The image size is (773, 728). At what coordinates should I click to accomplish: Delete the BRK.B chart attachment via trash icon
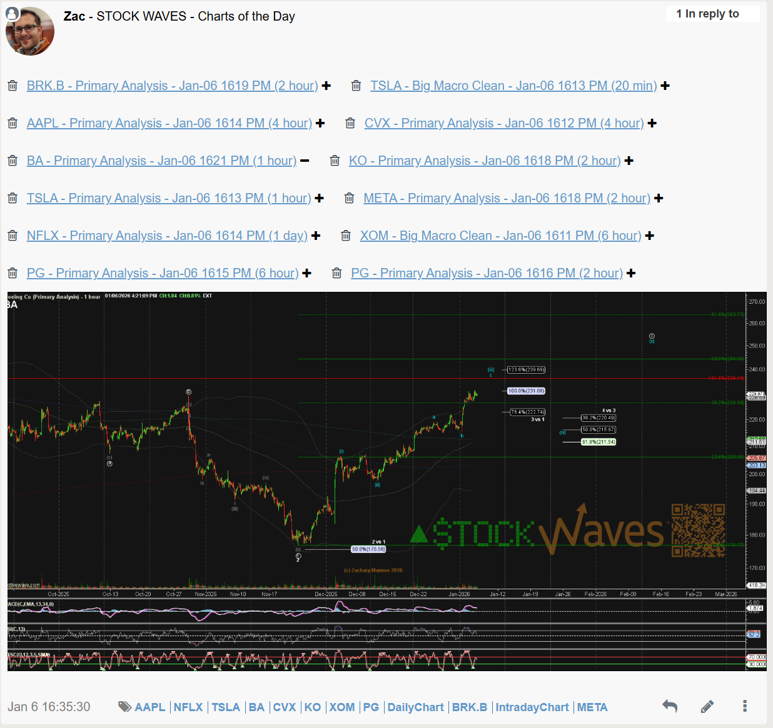13,86
